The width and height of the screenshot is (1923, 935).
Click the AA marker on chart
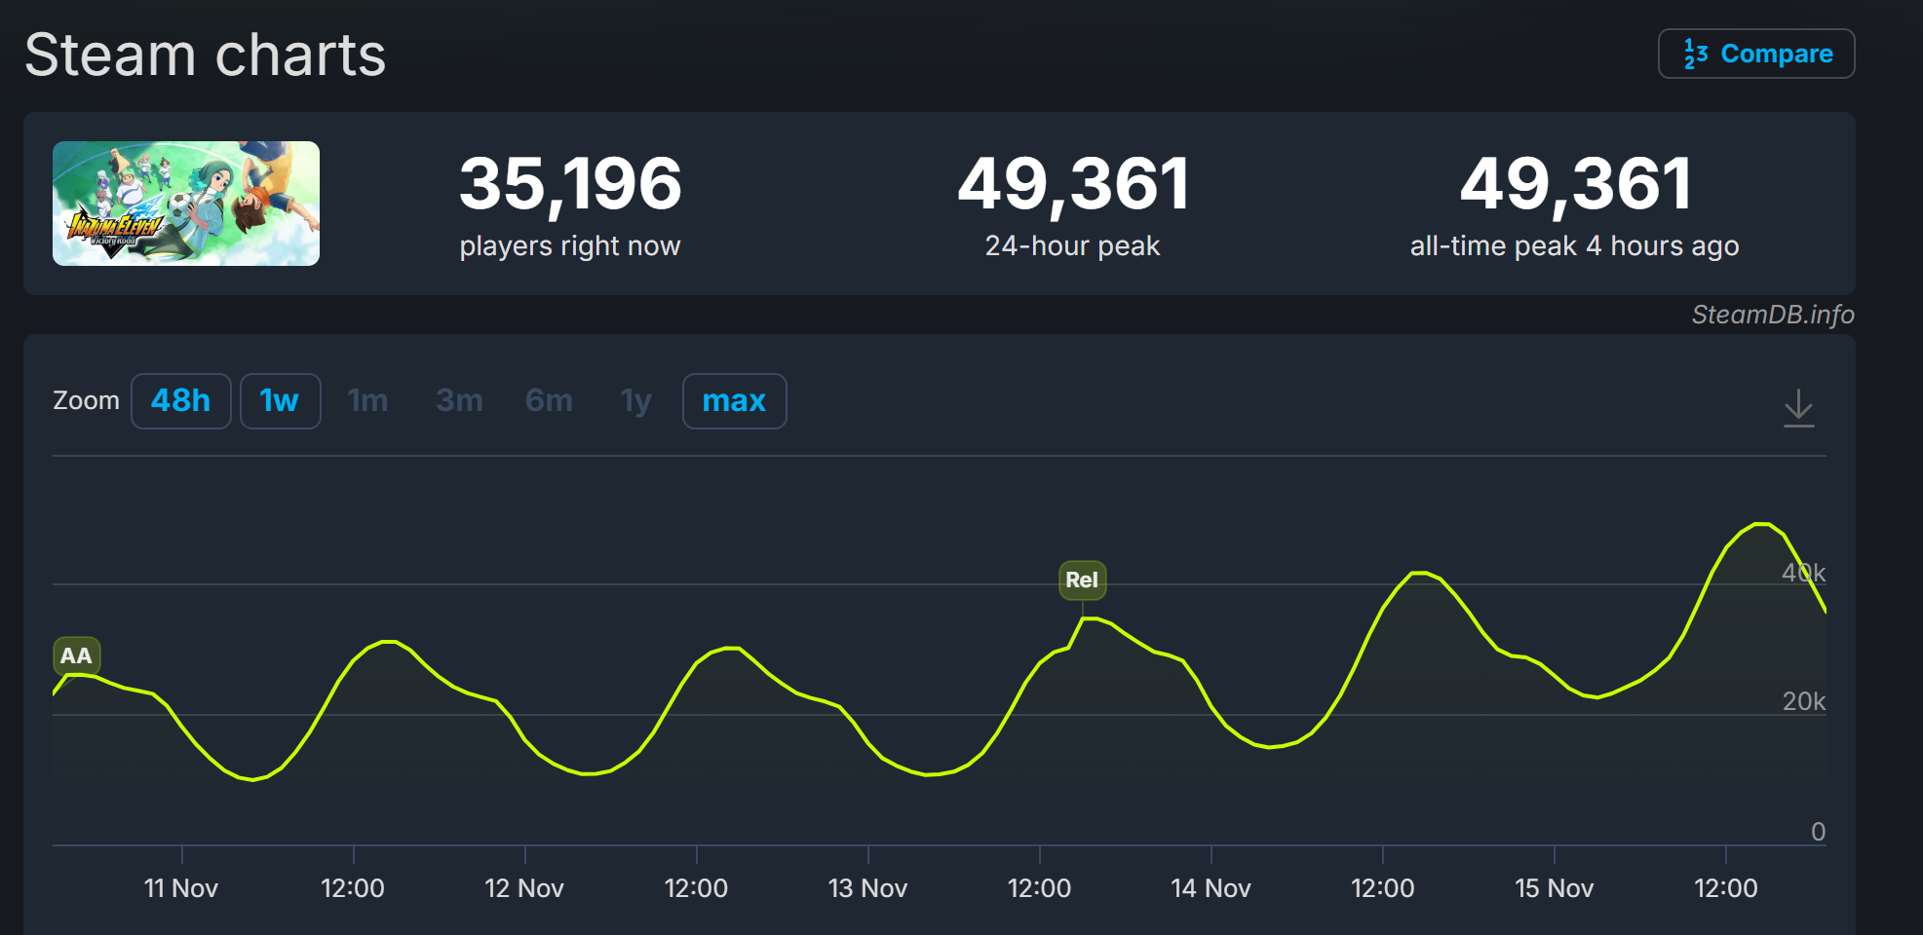pos(76,656)
